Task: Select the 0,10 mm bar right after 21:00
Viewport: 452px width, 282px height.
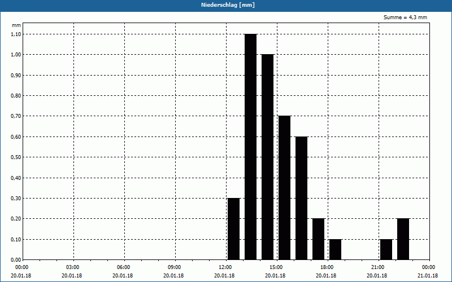Action: 386,249
